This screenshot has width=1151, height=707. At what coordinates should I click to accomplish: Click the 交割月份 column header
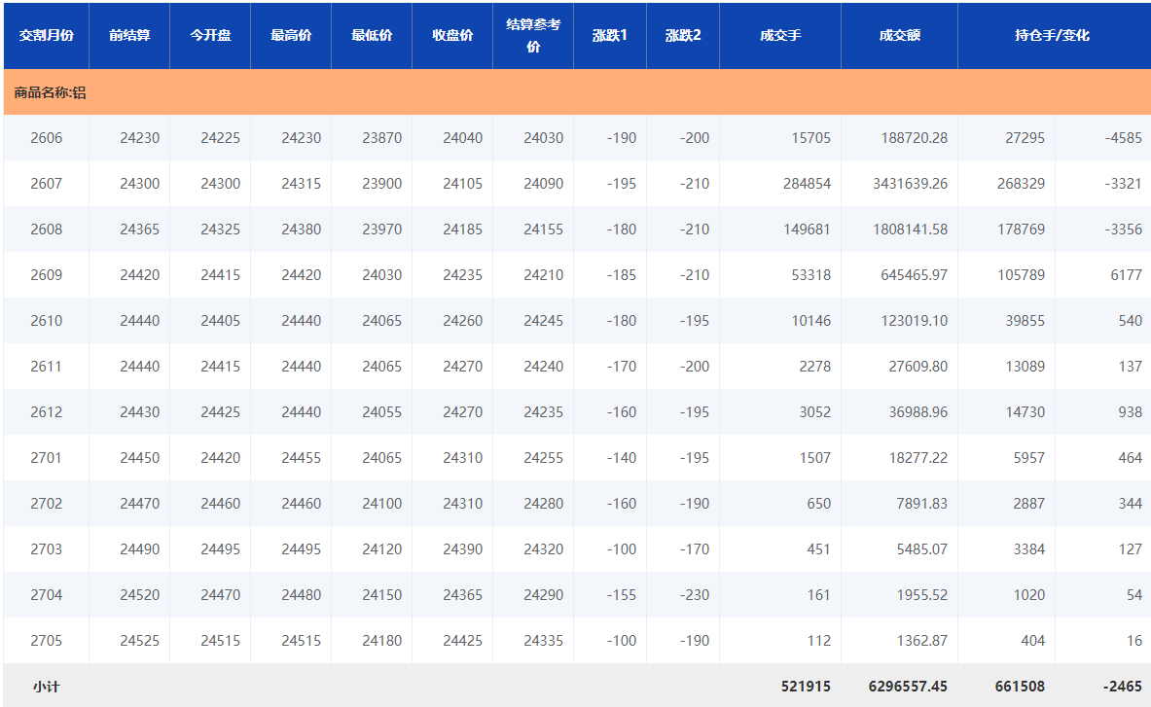coord(47,35)
